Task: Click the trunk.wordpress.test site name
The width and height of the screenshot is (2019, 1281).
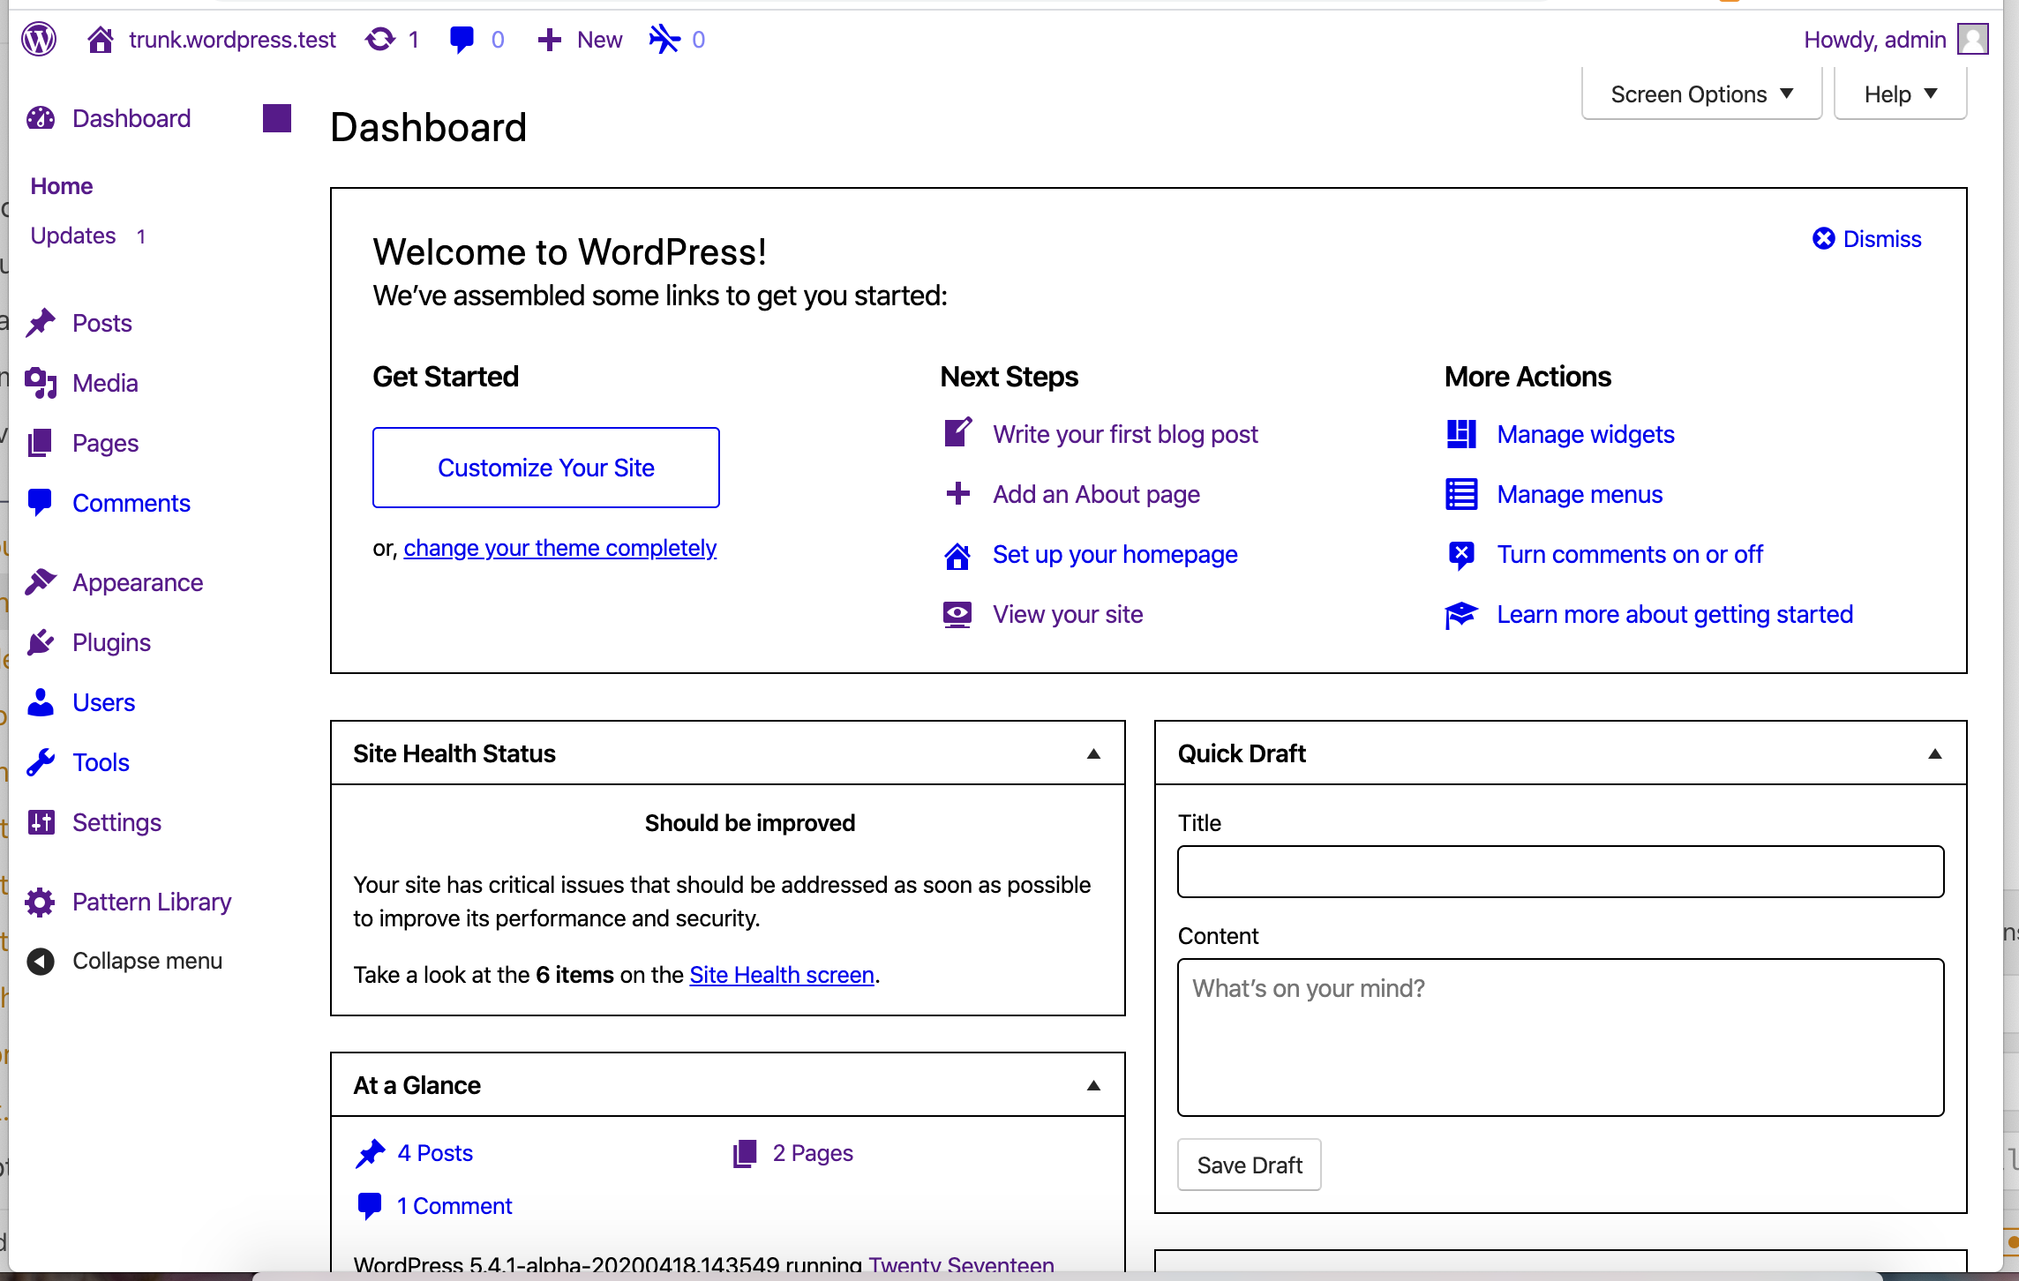Action: [x=232, y=40]
